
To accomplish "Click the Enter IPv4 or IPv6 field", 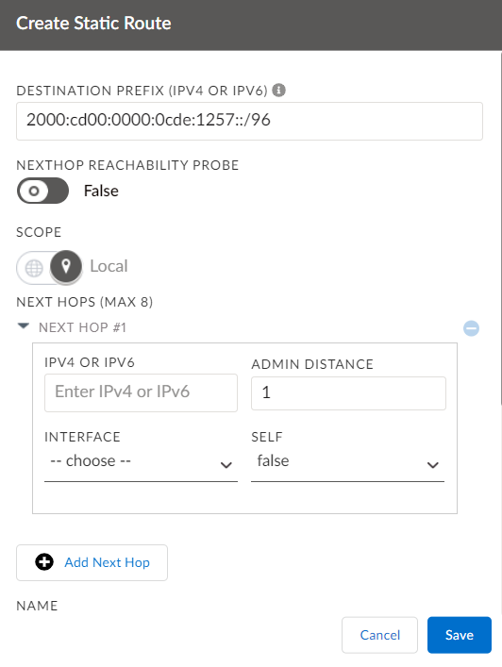I will [x=141, y=392].
